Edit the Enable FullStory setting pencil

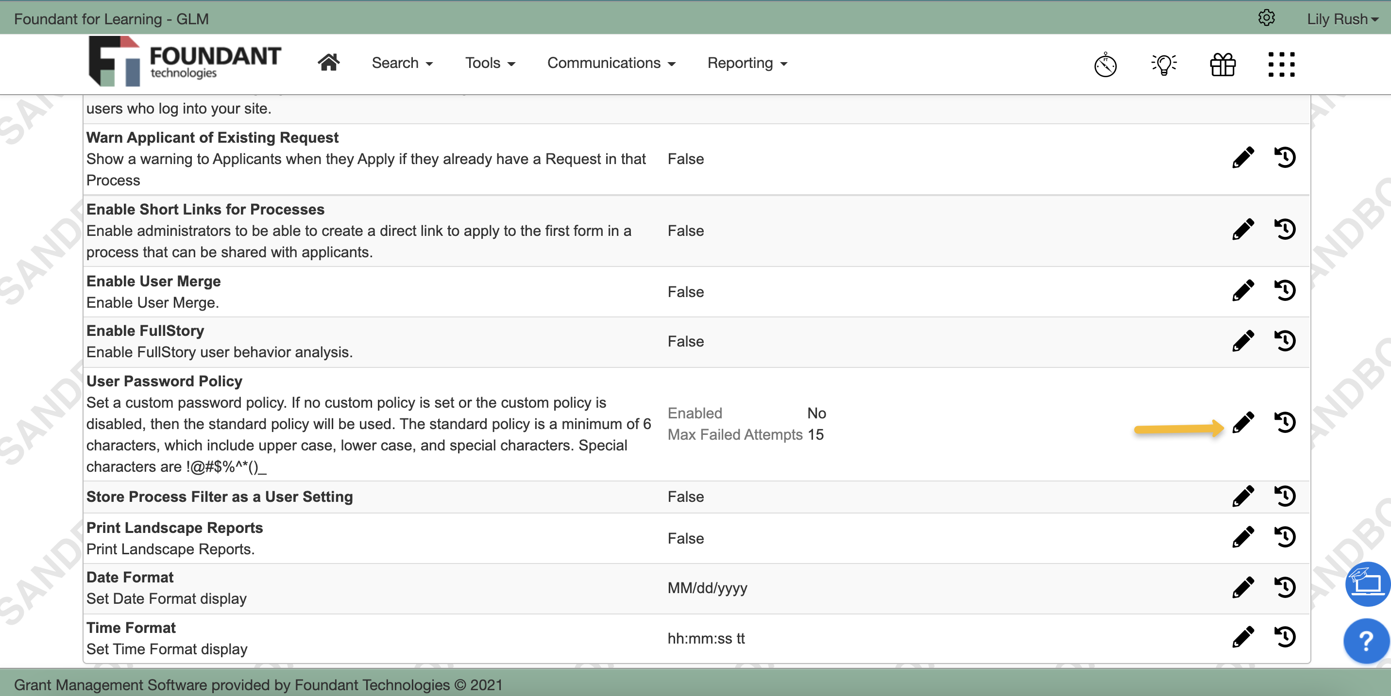(x=1244, y=340)
